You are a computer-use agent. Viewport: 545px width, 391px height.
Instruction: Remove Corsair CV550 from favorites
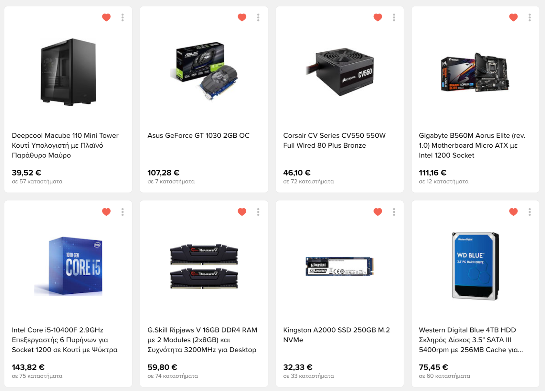click(x=378, y=17)
